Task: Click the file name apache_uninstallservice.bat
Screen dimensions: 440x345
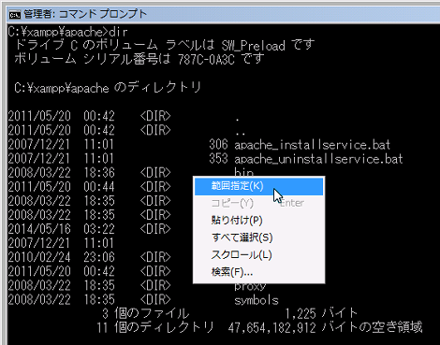Action: (x=318, y=159)
